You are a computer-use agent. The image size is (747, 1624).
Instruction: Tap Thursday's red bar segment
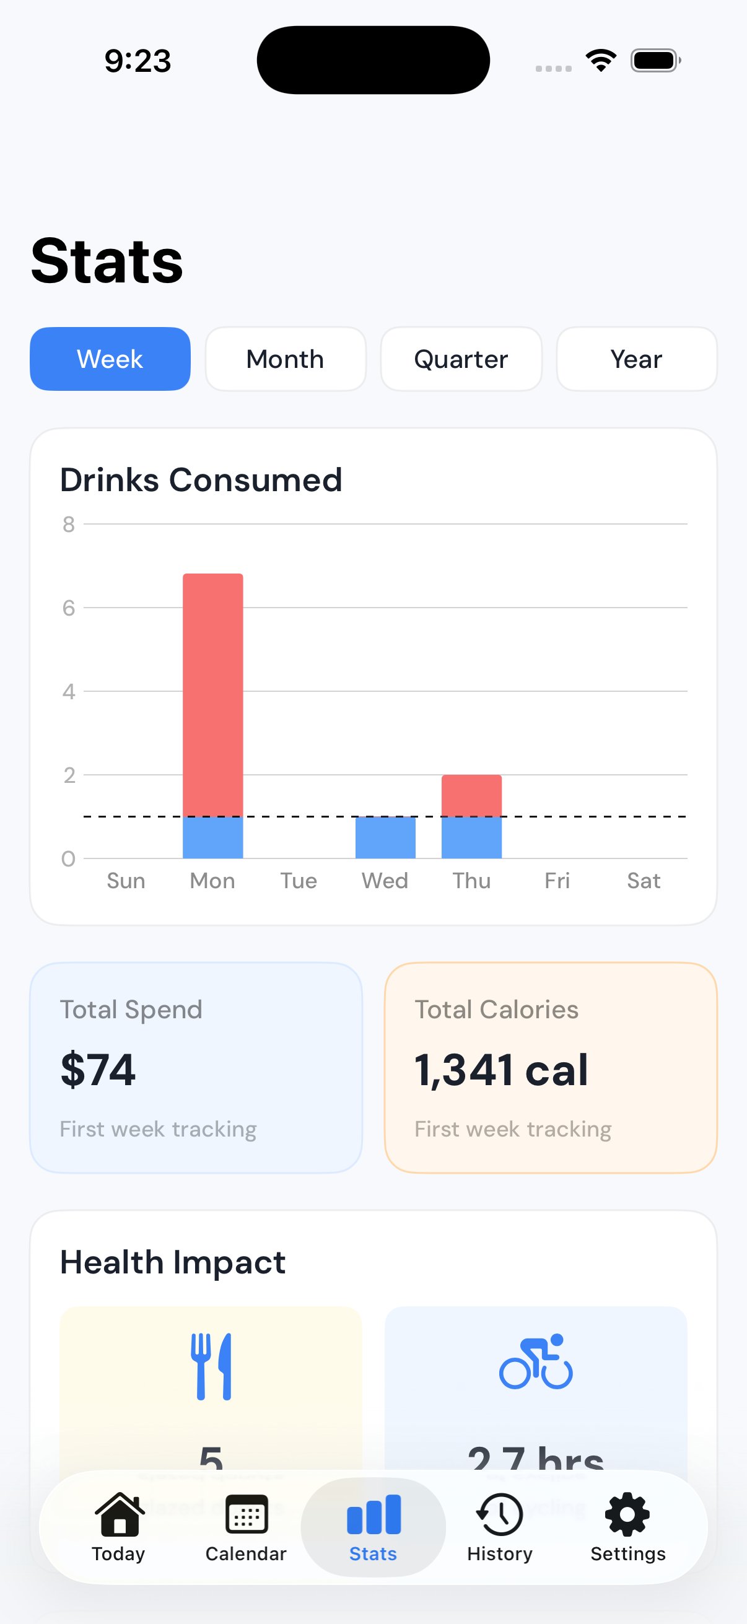471,796
